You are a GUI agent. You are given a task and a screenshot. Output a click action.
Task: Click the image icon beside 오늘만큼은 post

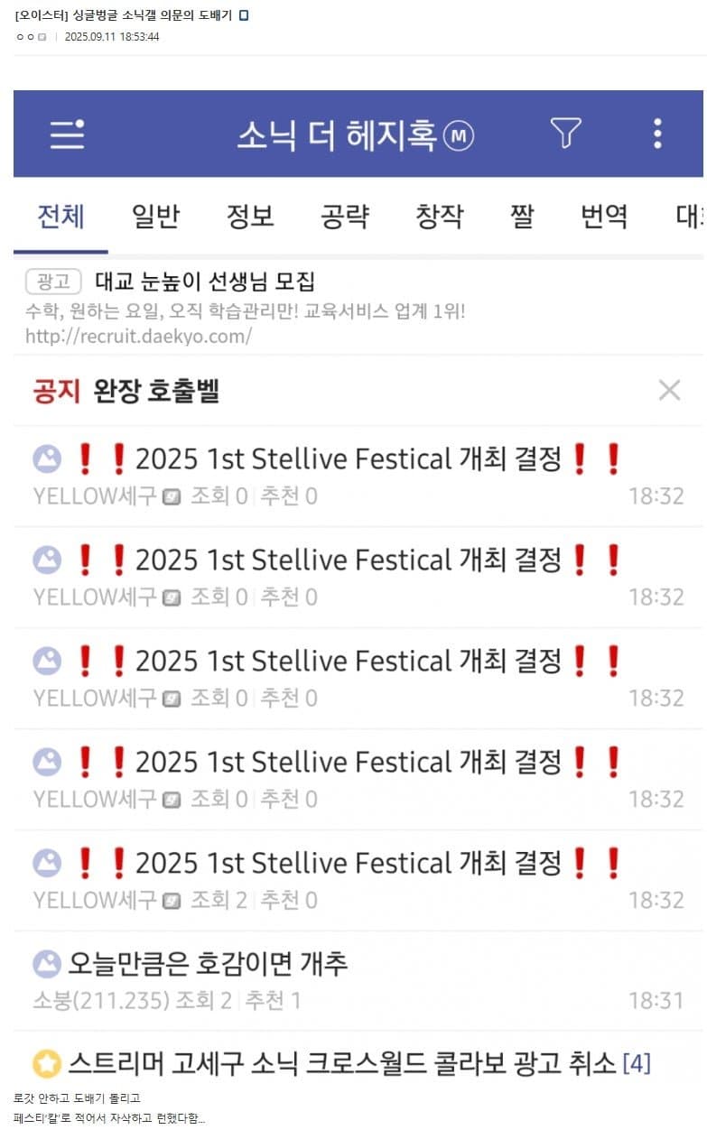point(47,964)
